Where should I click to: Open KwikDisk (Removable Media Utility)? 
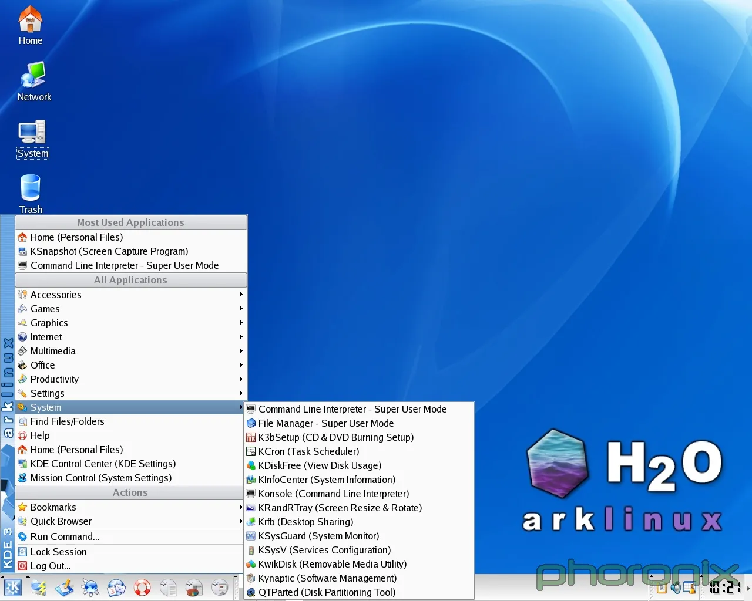pos(359,564)
